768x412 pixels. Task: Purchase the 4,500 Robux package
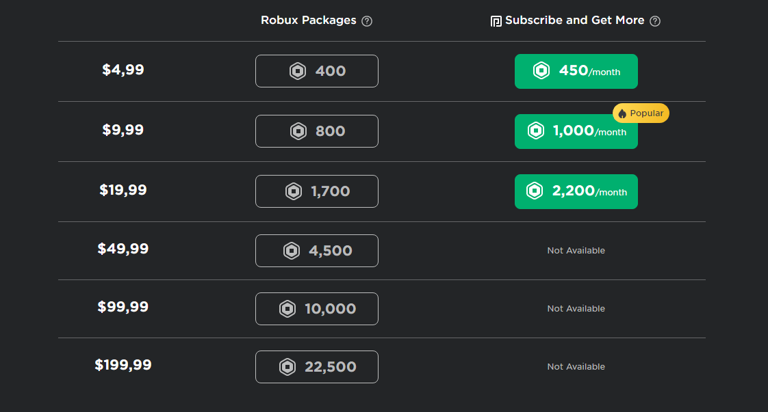(316, 251)
